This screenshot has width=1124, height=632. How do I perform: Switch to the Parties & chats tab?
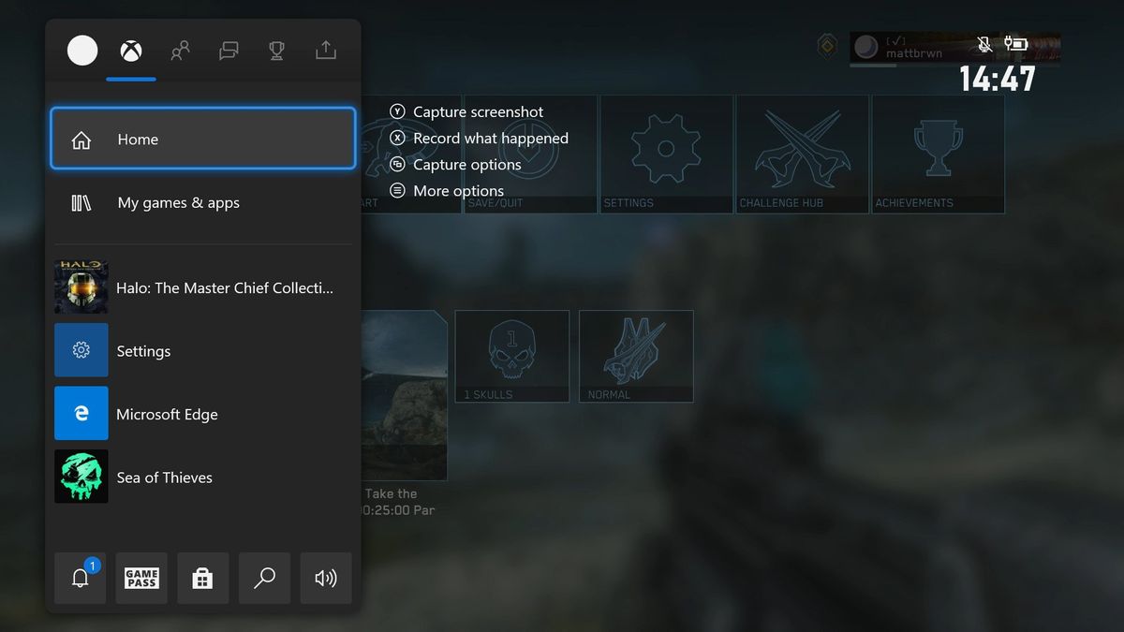point(229,51)
